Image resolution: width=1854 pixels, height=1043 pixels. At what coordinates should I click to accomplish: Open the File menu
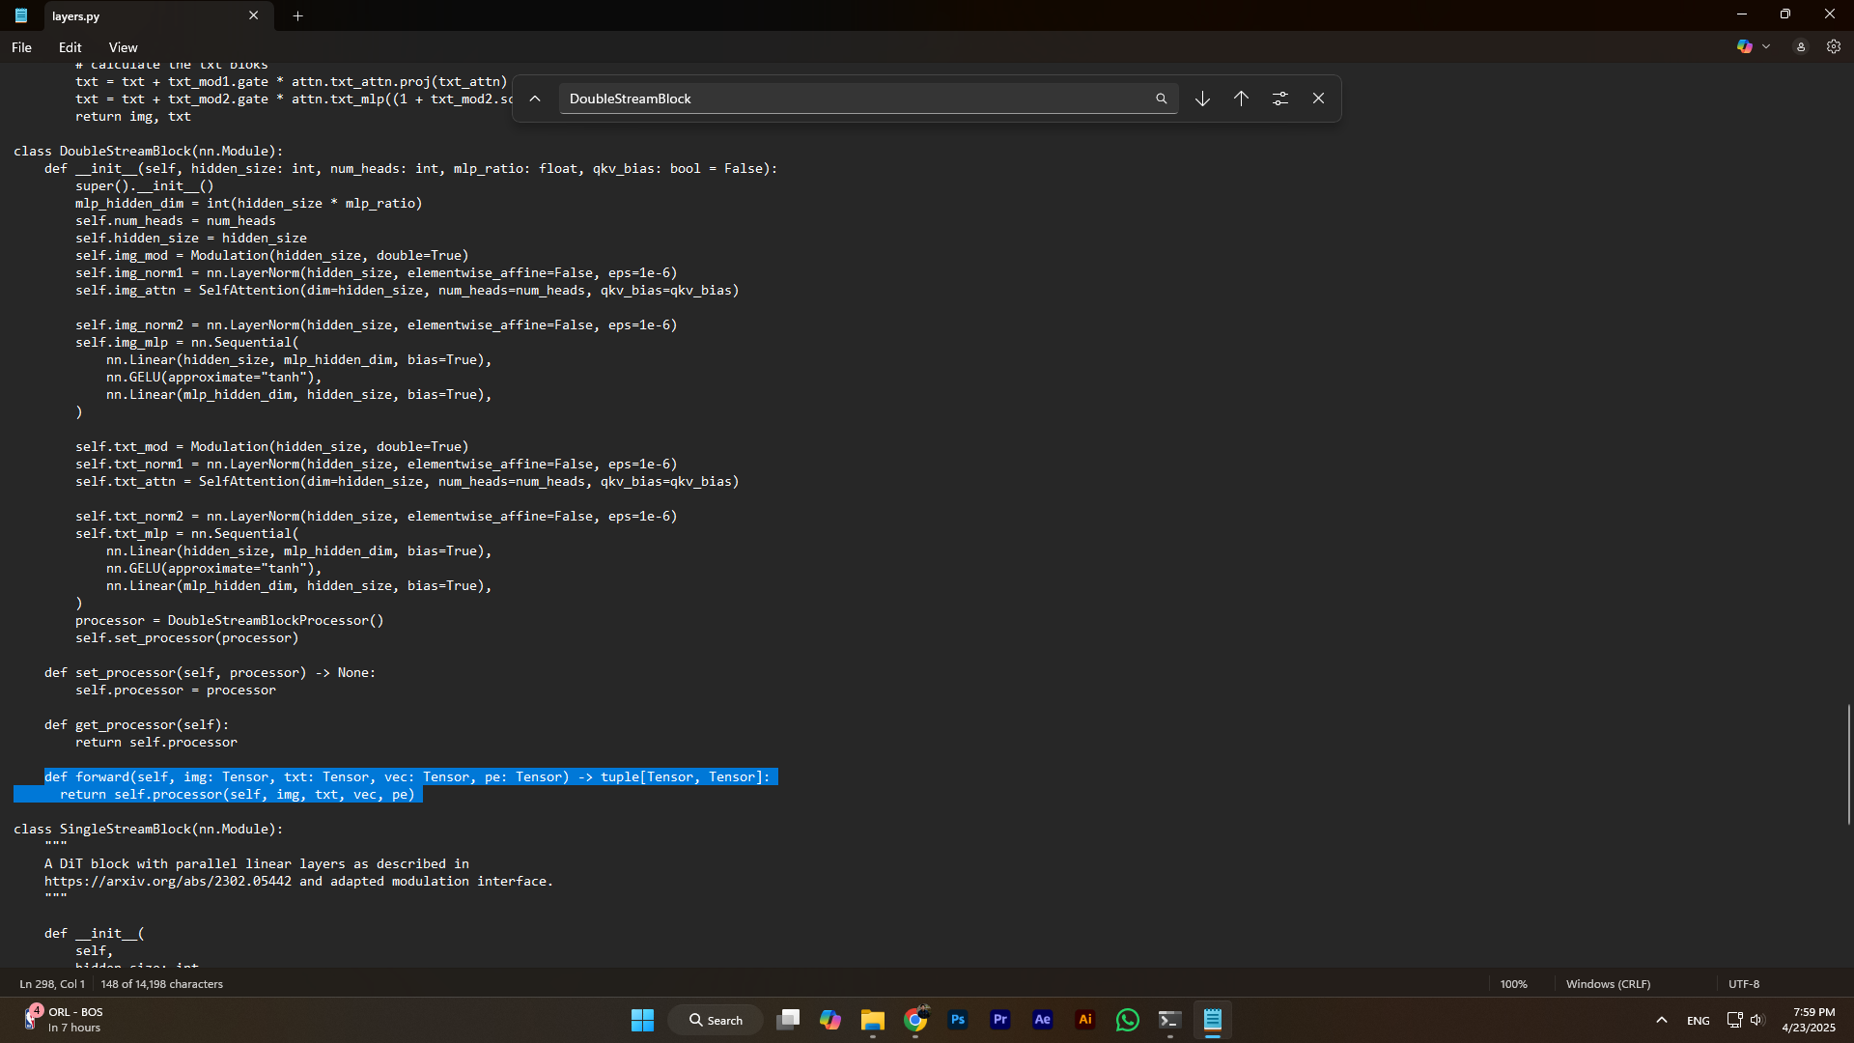tap(21, 47)
